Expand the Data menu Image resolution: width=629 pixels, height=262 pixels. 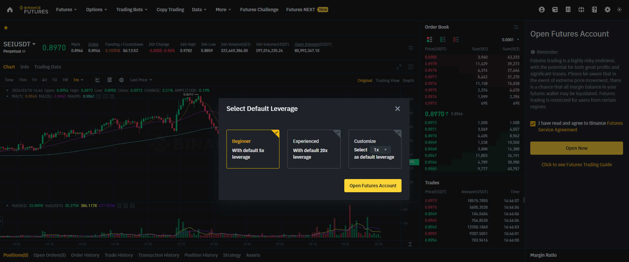click(199, 10)
